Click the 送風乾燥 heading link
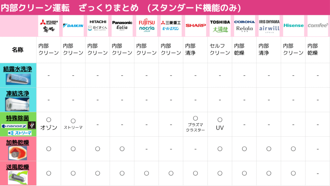This screenshot has width=330, height=186. coord(18,167)
